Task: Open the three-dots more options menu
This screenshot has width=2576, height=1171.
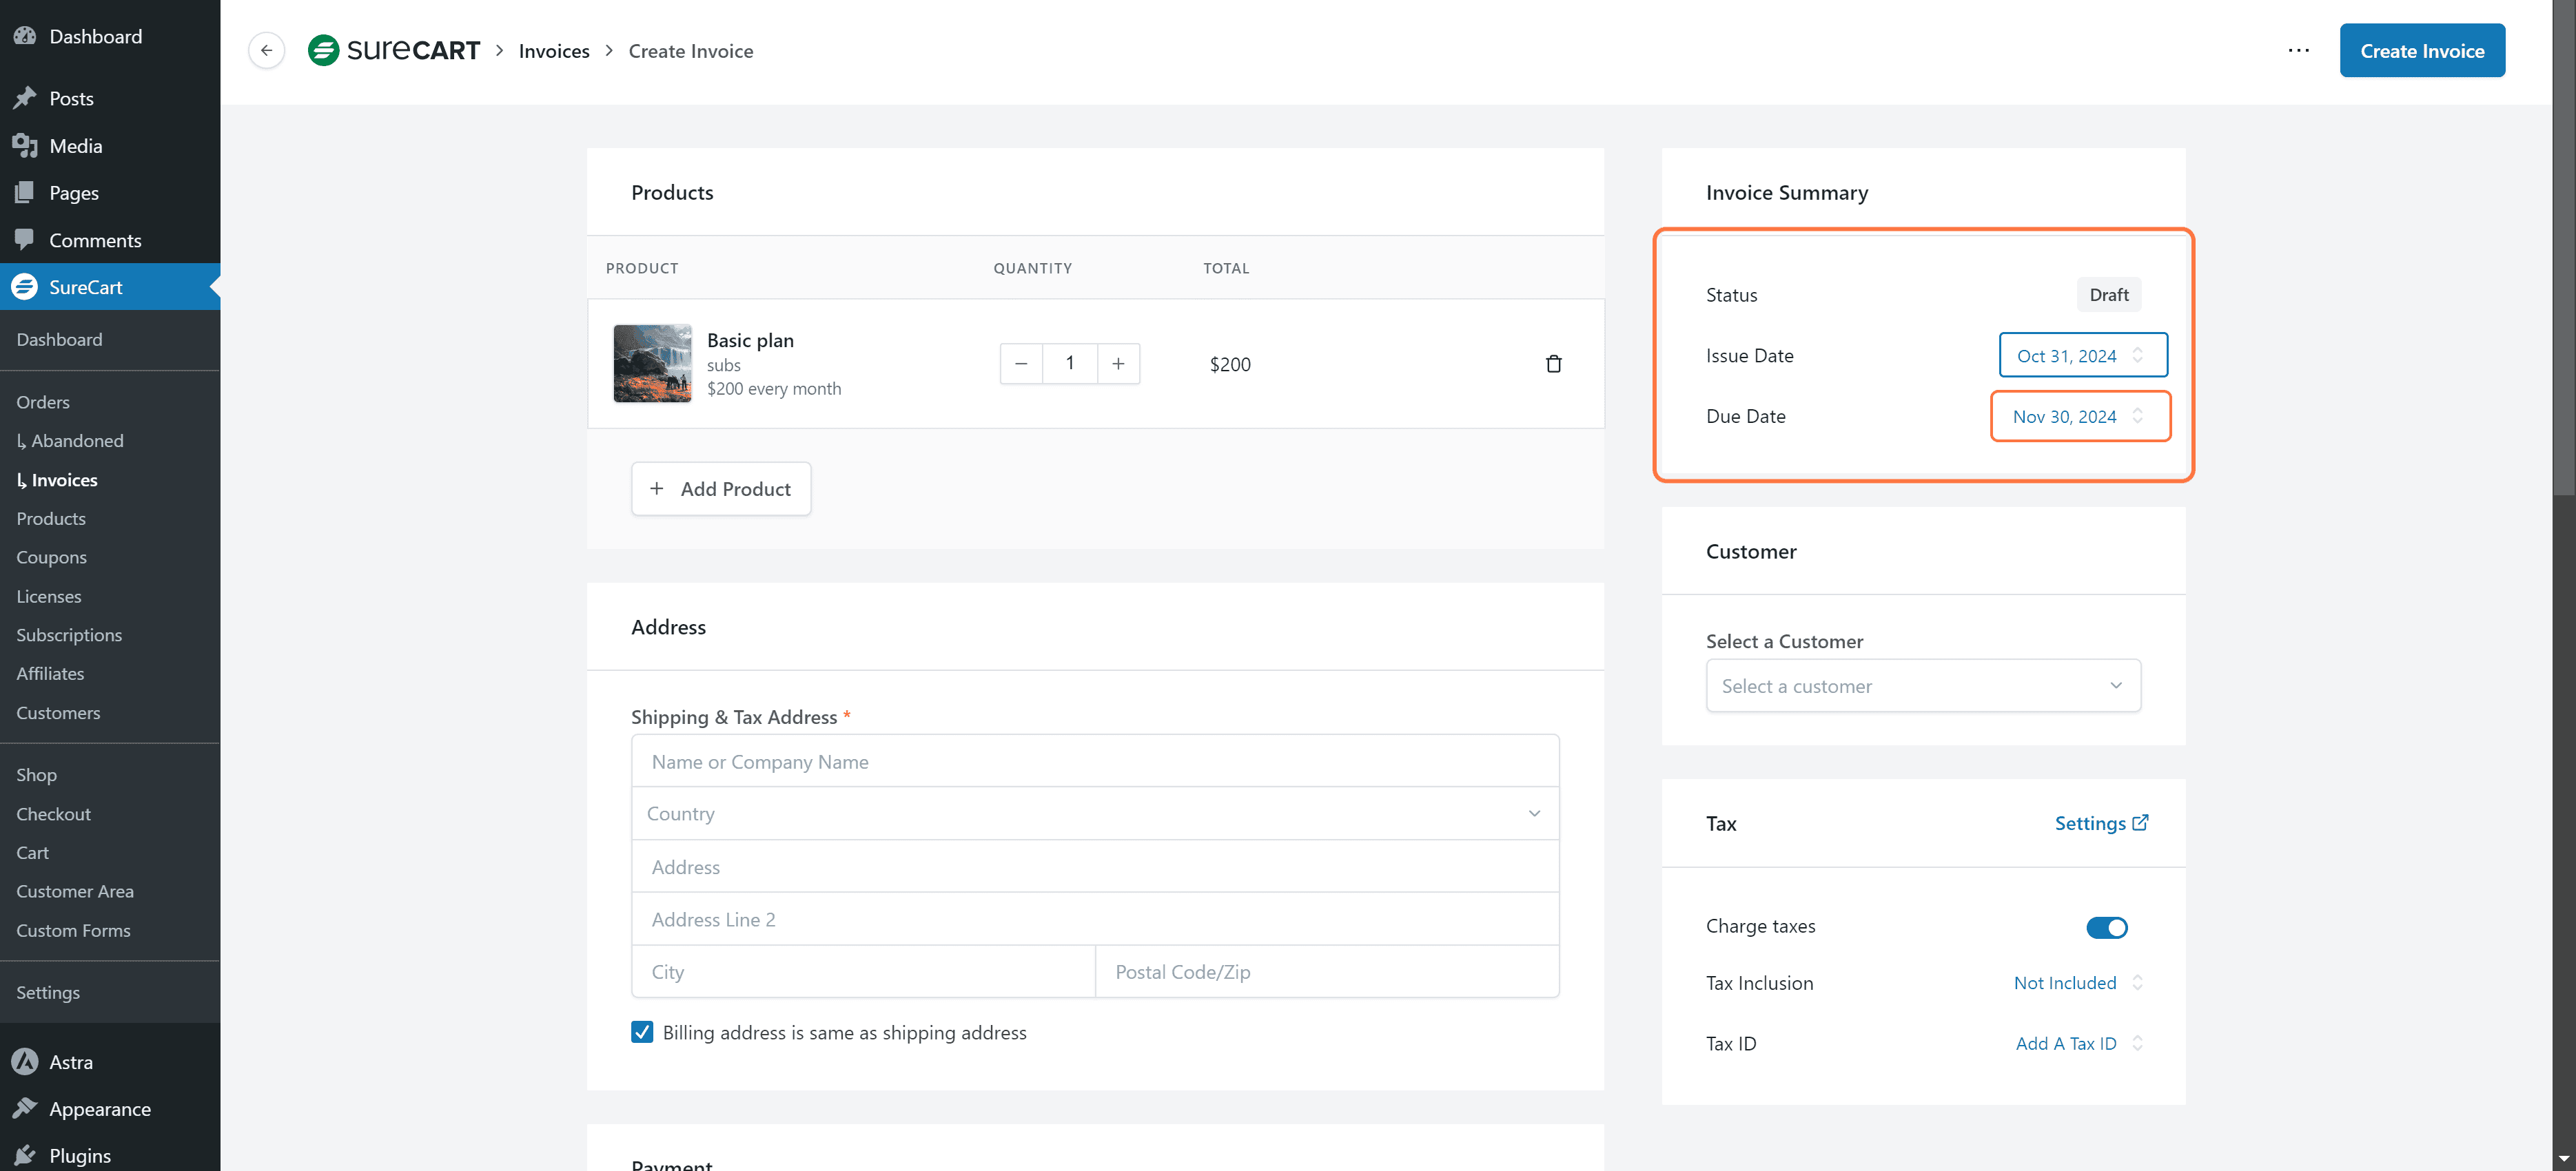Action: 2298,51
